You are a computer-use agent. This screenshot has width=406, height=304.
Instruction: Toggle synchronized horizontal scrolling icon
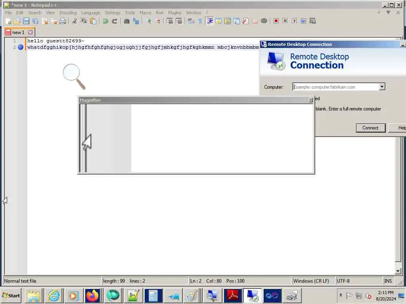[179, 21]
